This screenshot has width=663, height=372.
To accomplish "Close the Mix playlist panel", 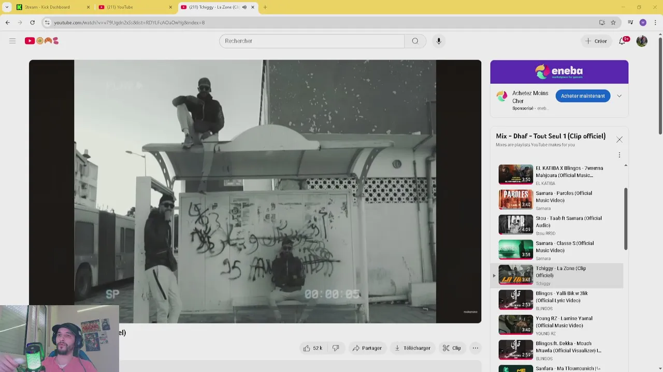I will pos(619,139).
